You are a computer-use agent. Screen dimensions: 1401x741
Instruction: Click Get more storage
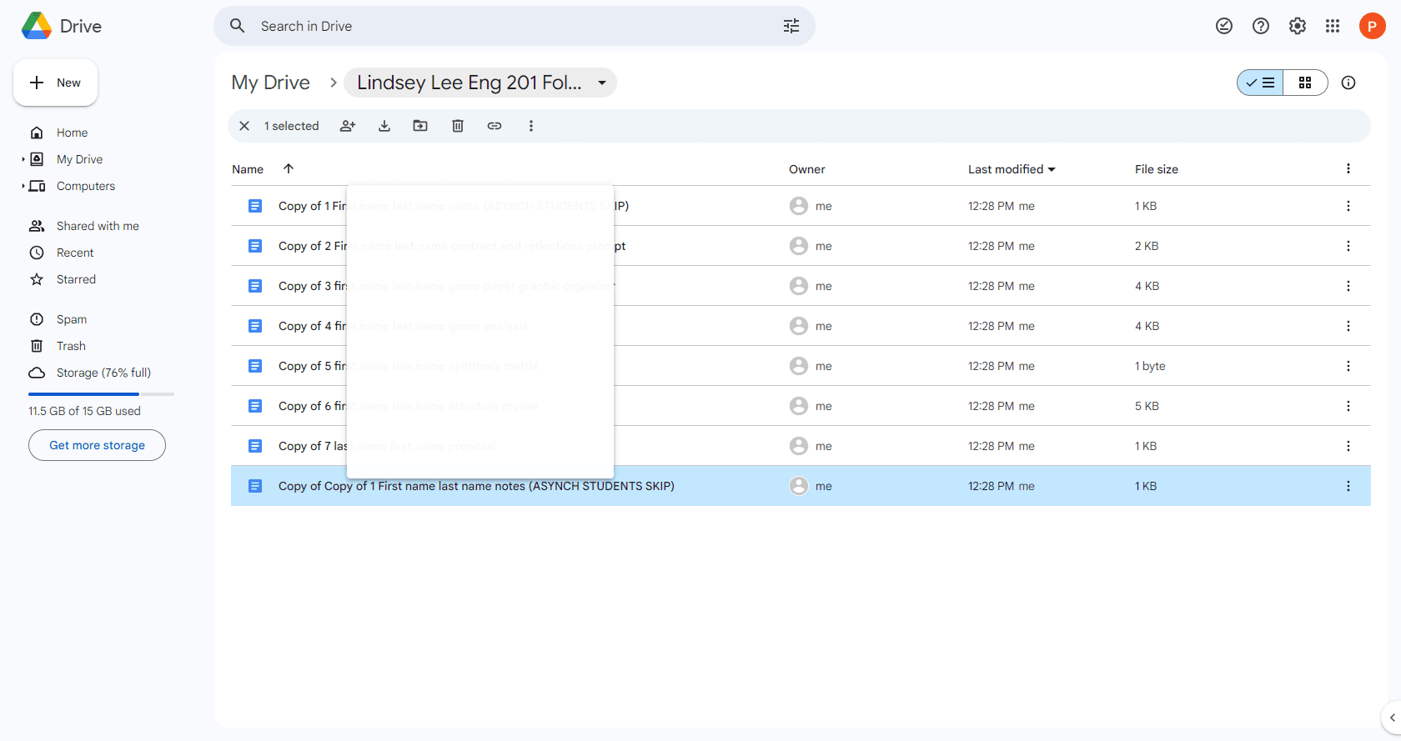97,445
